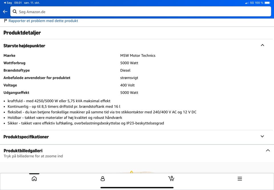This screenshot has width=274, height=190.
Task: Tap the back arrow icon
Action: coord(5,12)
